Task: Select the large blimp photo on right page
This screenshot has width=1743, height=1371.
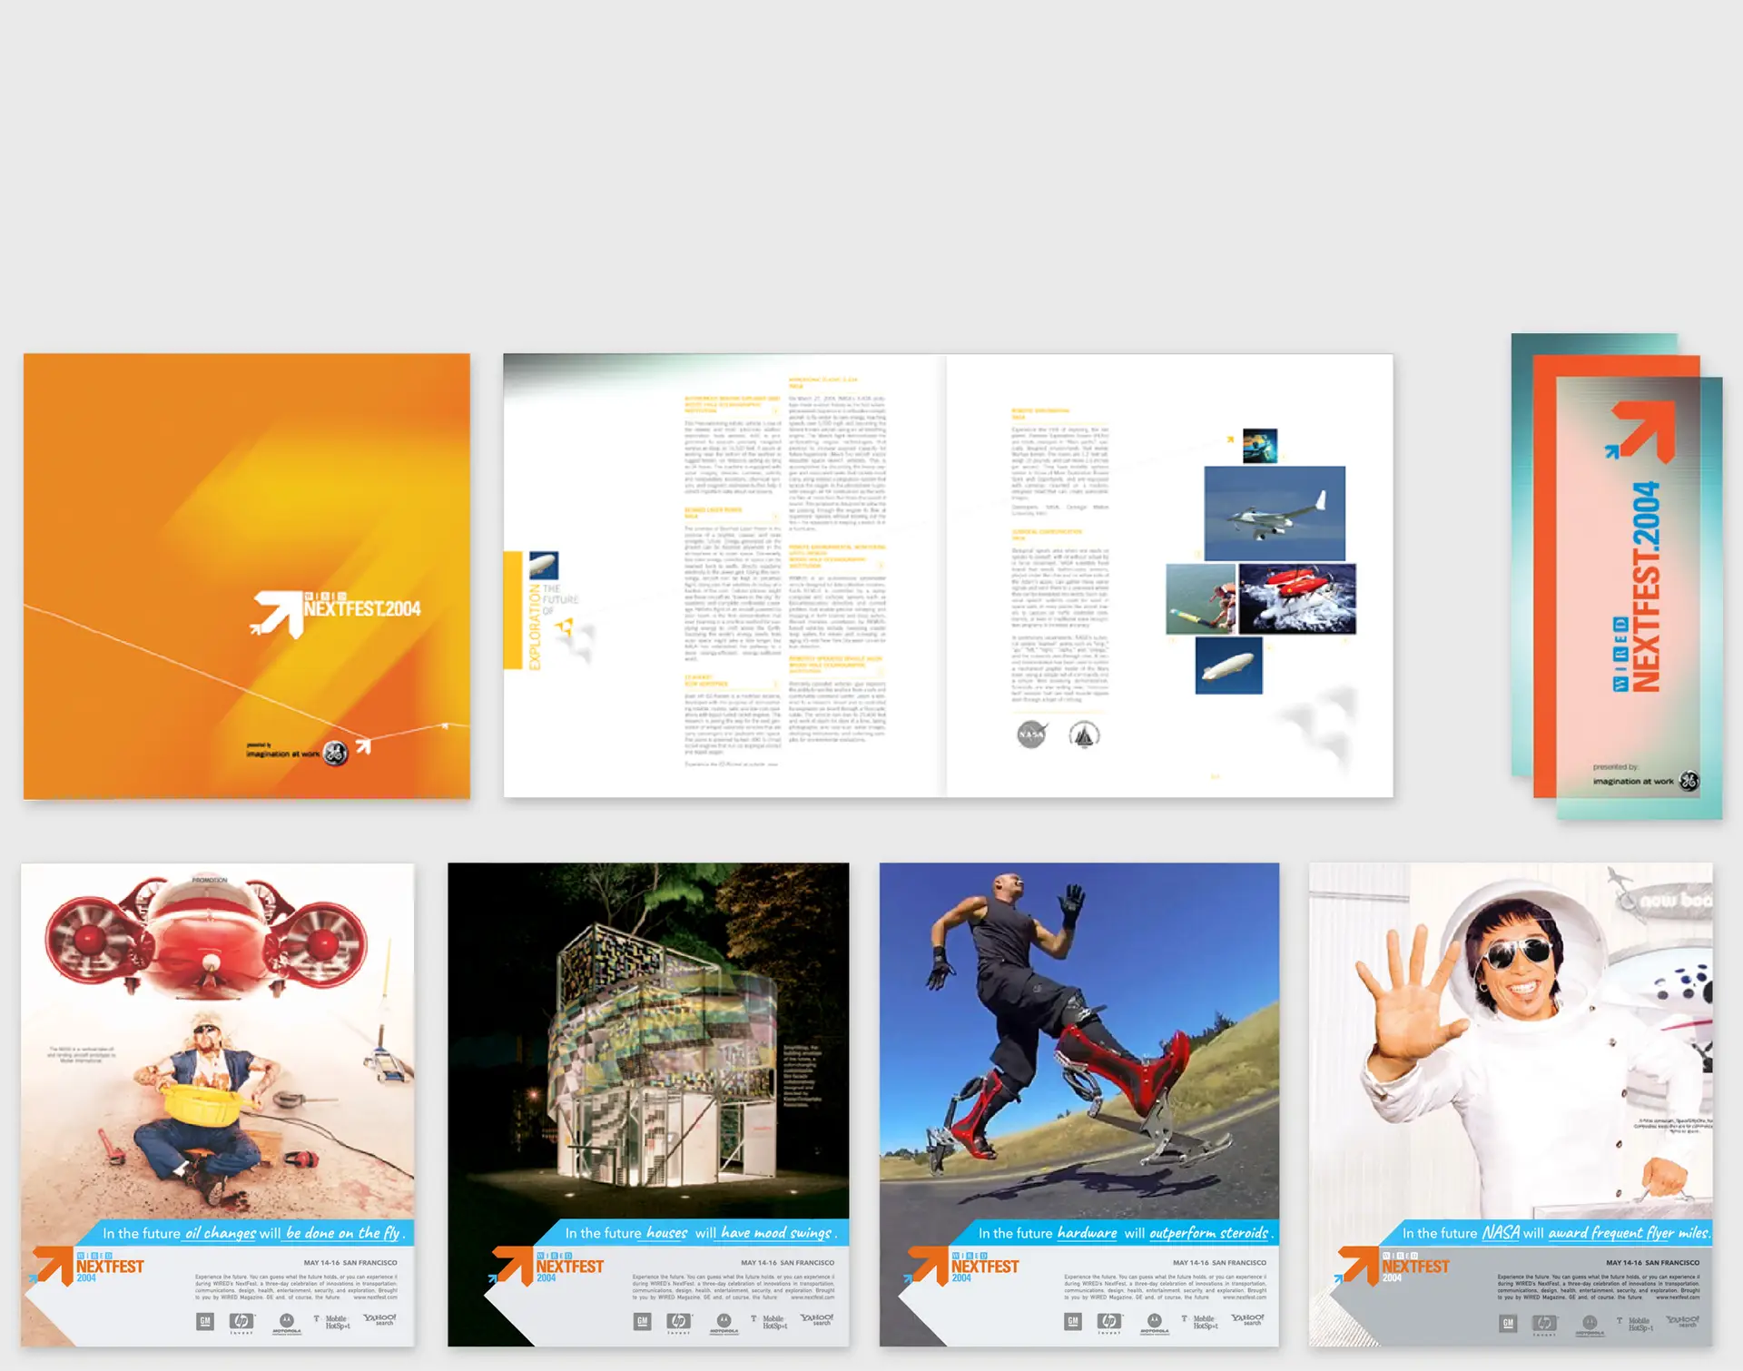Action: [1228, 666]
